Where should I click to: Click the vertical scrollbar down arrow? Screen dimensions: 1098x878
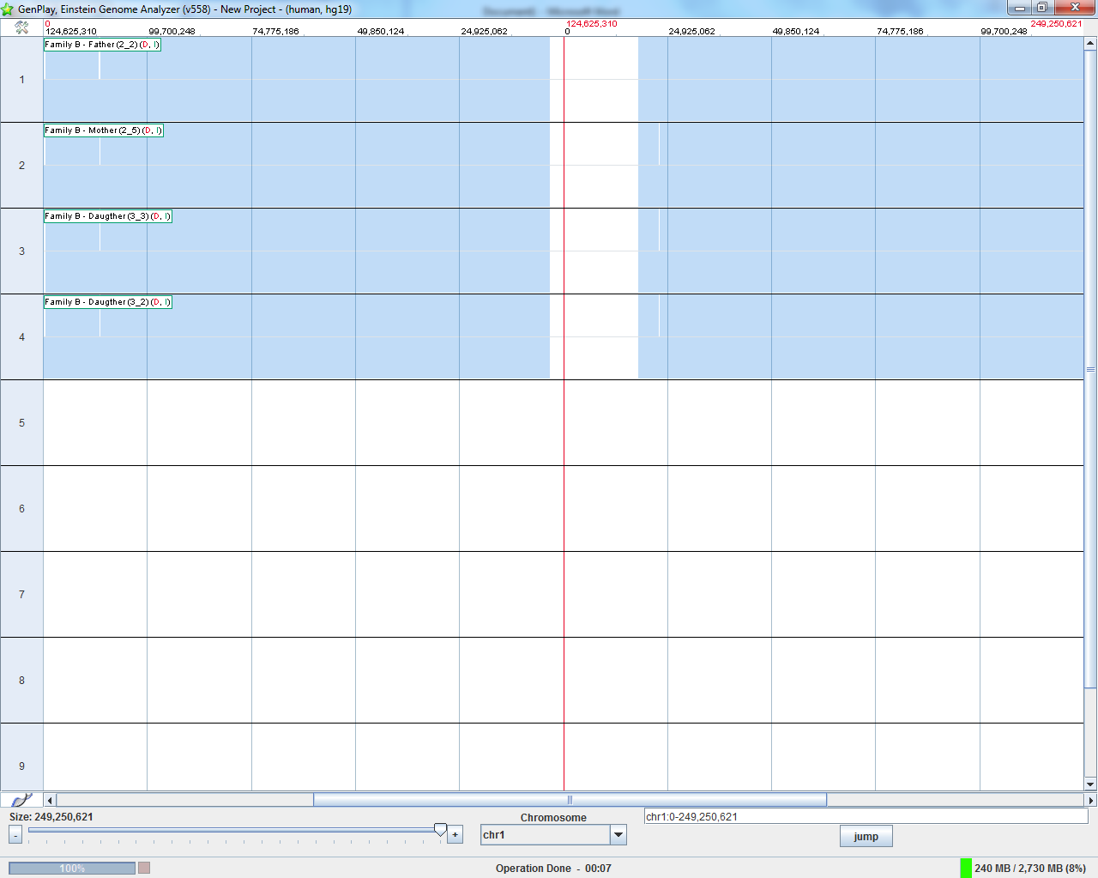(1090, 784)
